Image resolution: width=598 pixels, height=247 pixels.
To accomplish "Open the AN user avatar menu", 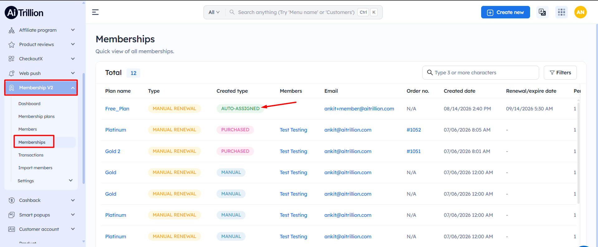I will 580,12.
